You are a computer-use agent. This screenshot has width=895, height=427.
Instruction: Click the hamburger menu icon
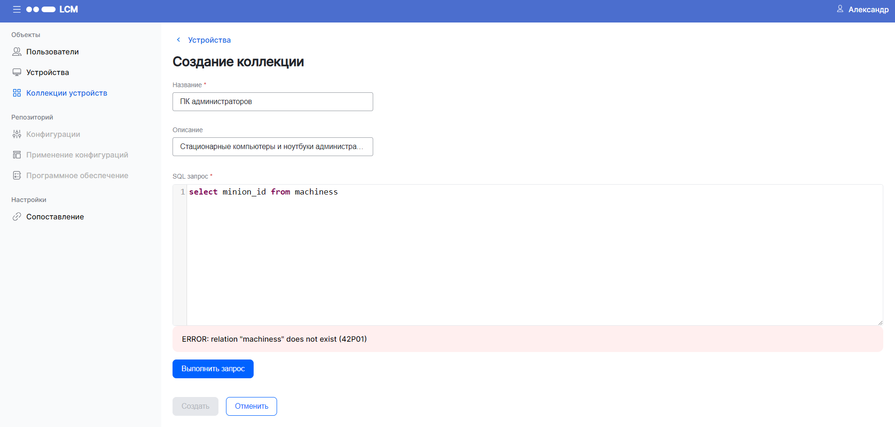[17, 9]
